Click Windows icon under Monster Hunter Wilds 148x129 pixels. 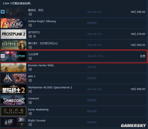tap(30, 69)
